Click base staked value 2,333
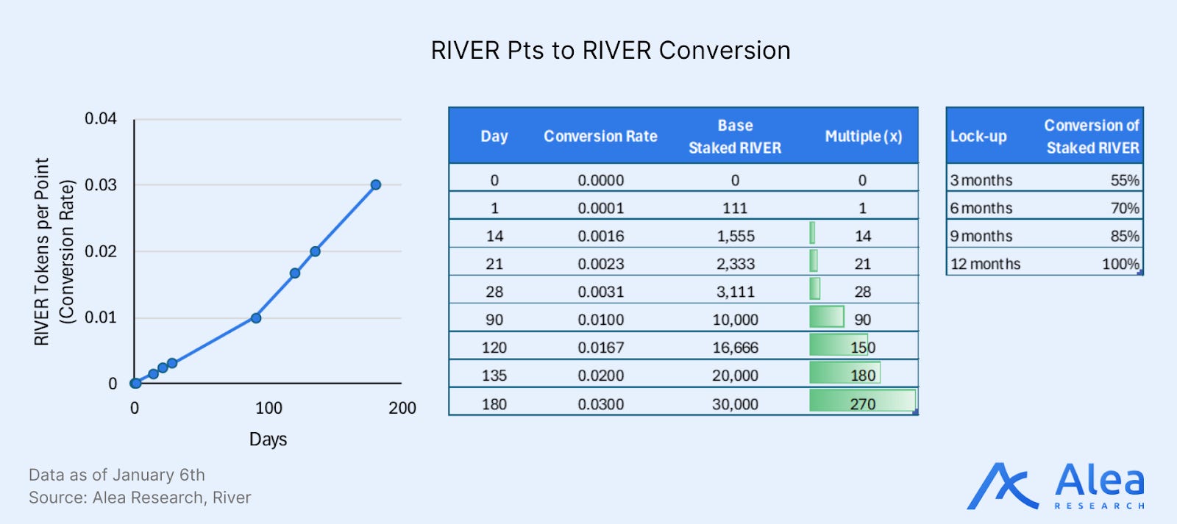 pyautogui.click(x=736, y=264)
